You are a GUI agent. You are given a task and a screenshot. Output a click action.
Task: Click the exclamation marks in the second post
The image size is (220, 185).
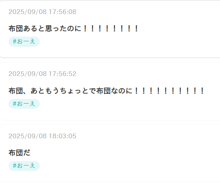coord(169,91)
